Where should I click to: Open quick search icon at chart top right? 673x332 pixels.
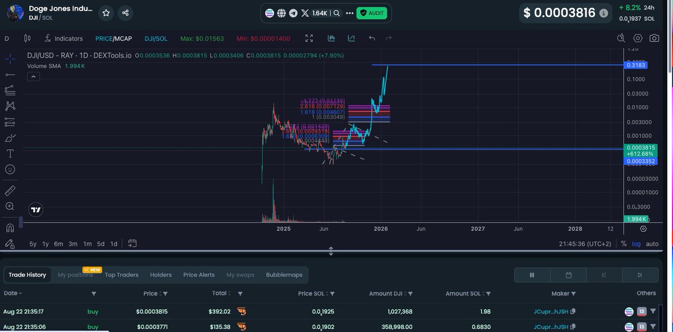621,38
